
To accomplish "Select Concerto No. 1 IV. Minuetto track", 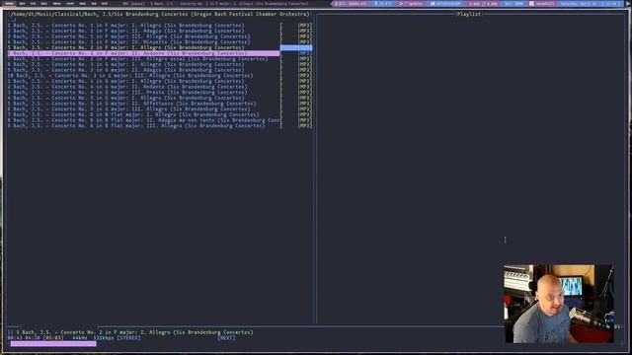I will pos(128,41).
